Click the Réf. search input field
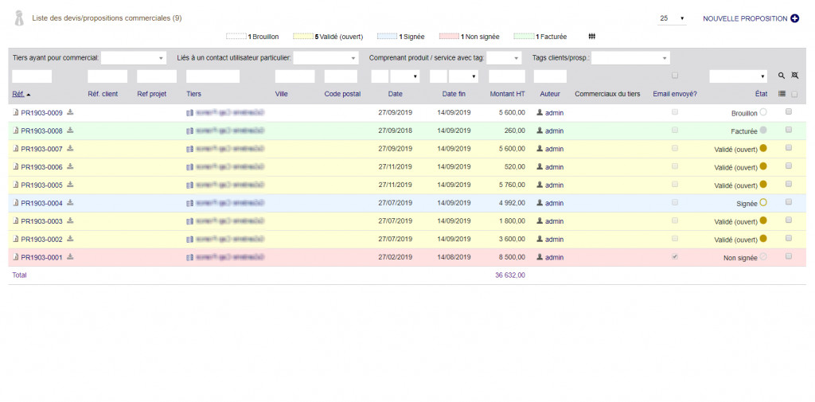This screenshot has width=815, height=402. pyautogui.click(x=32, y=76)
